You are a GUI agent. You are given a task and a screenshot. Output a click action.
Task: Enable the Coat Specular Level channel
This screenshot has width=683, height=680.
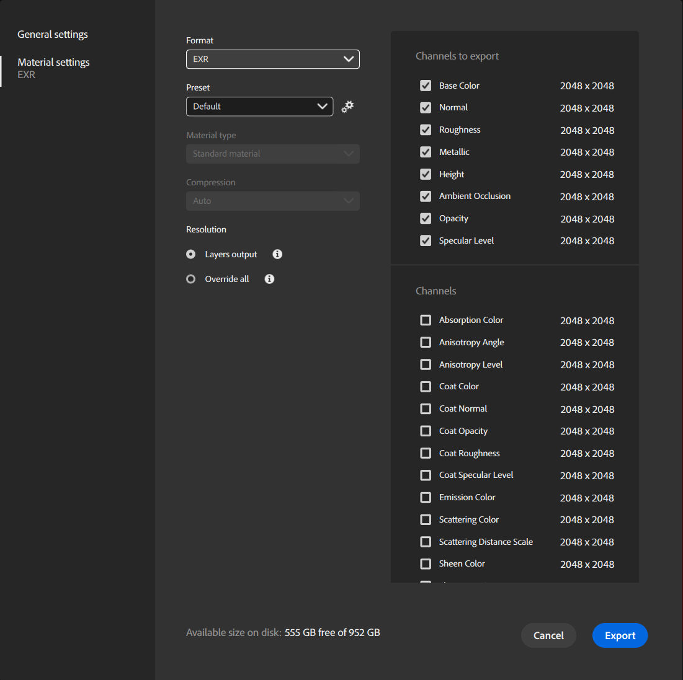[426, 475]
